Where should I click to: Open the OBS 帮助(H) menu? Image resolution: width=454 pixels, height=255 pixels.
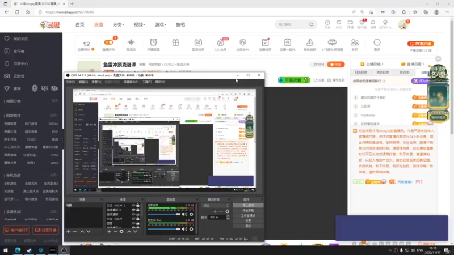pos(160,82)
